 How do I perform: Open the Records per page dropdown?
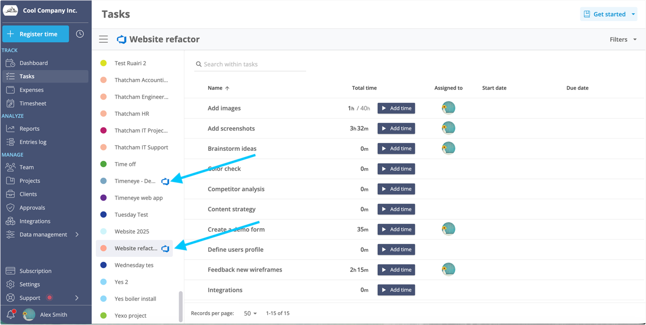(x=250, y=313)
